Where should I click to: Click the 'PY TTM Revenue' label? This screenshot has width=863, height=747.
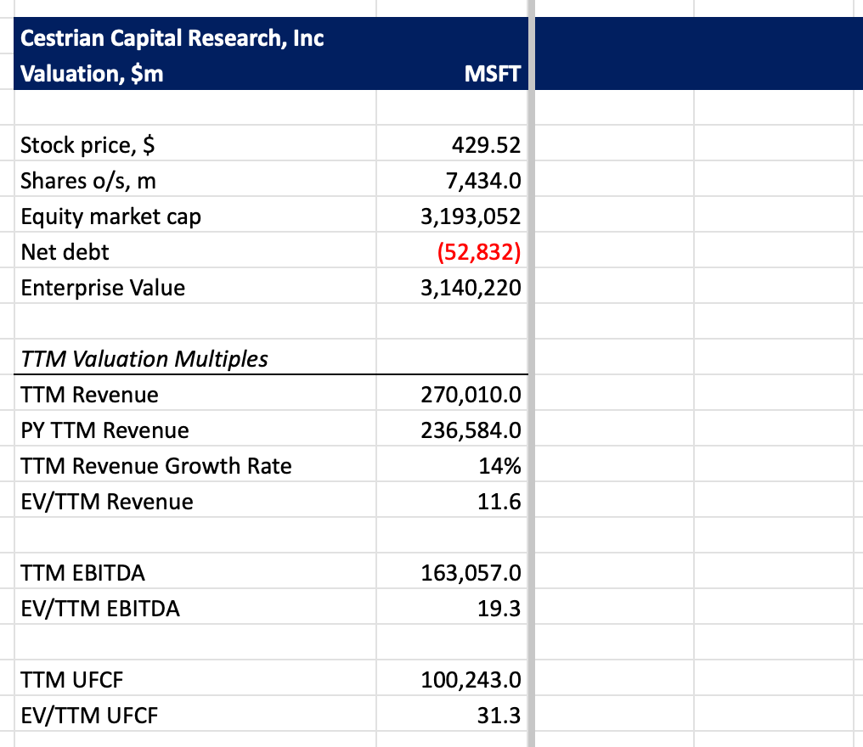tap(104, 430)
